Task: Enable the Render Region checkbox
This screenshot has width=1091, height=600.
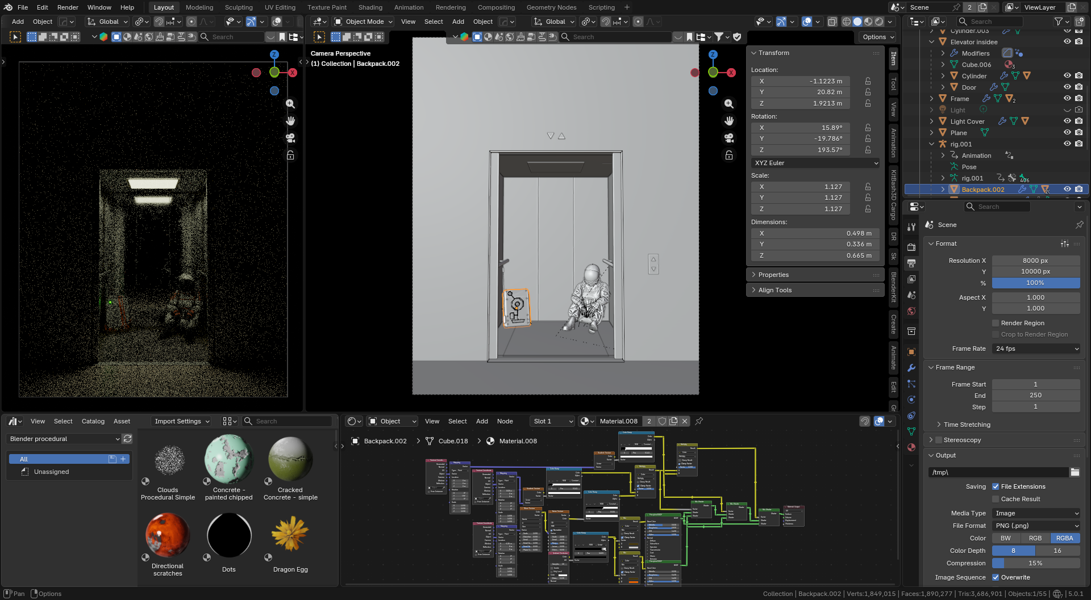Action: click(x=996, y=323)
